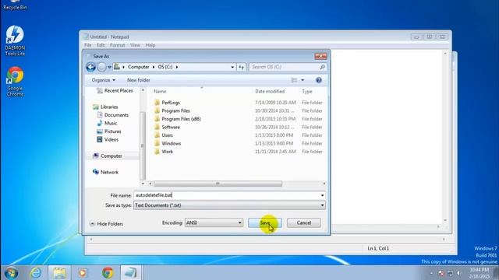Click the refresh button next to address bar

click(x=241, y=68)
